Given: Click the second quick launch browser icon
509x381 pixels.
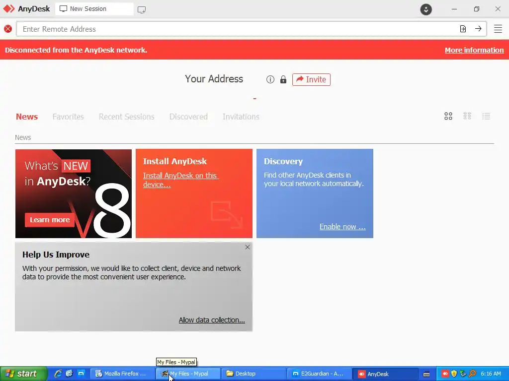Looking at the screenshot, I should [x=70, y=374].
